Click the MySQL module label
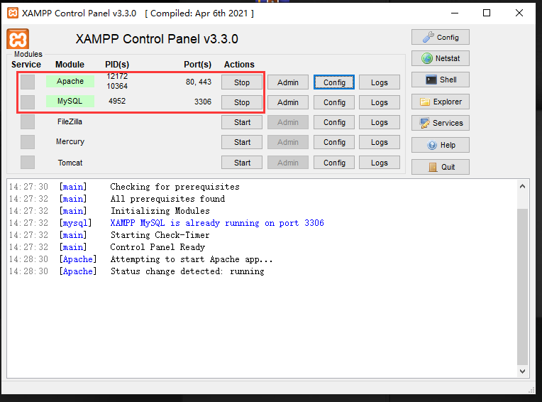542x402 pixels. [70, 101]
